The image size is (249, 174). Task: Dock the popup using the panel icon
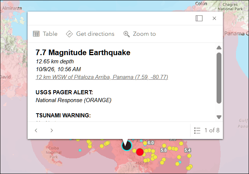coord(199,18)
